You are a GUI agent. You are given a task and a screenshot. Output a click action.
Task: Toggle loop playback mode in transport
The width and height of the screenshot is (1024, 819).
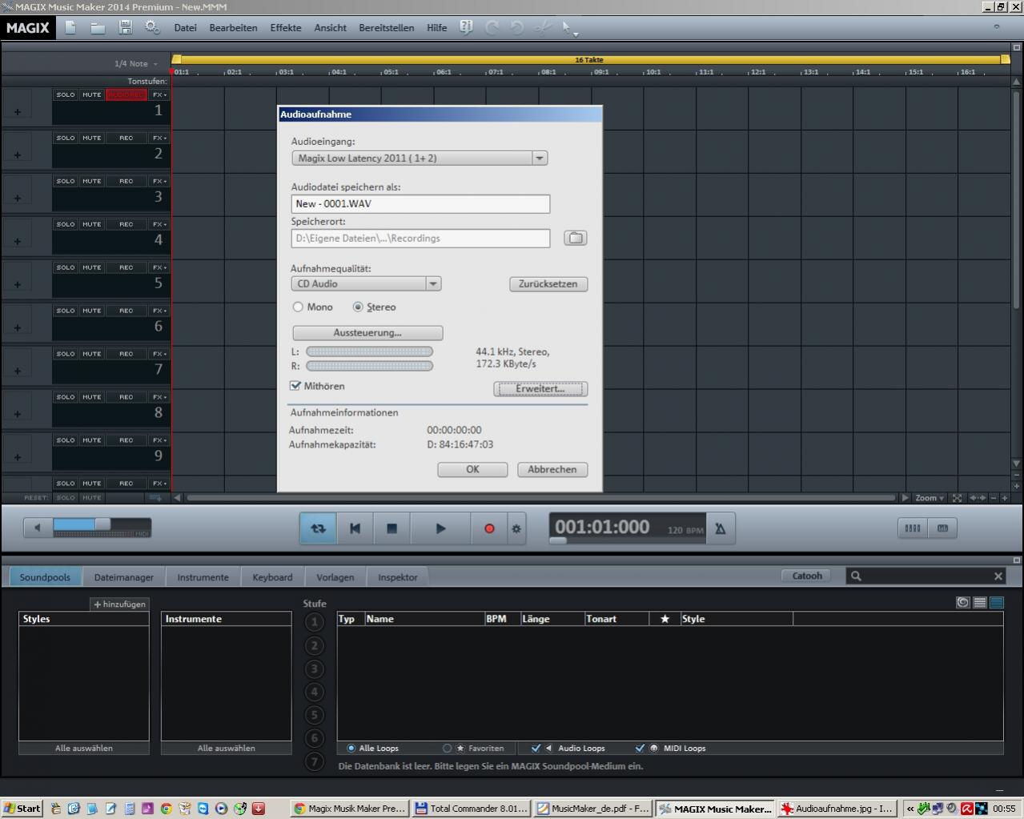click(x=318, y=528)
